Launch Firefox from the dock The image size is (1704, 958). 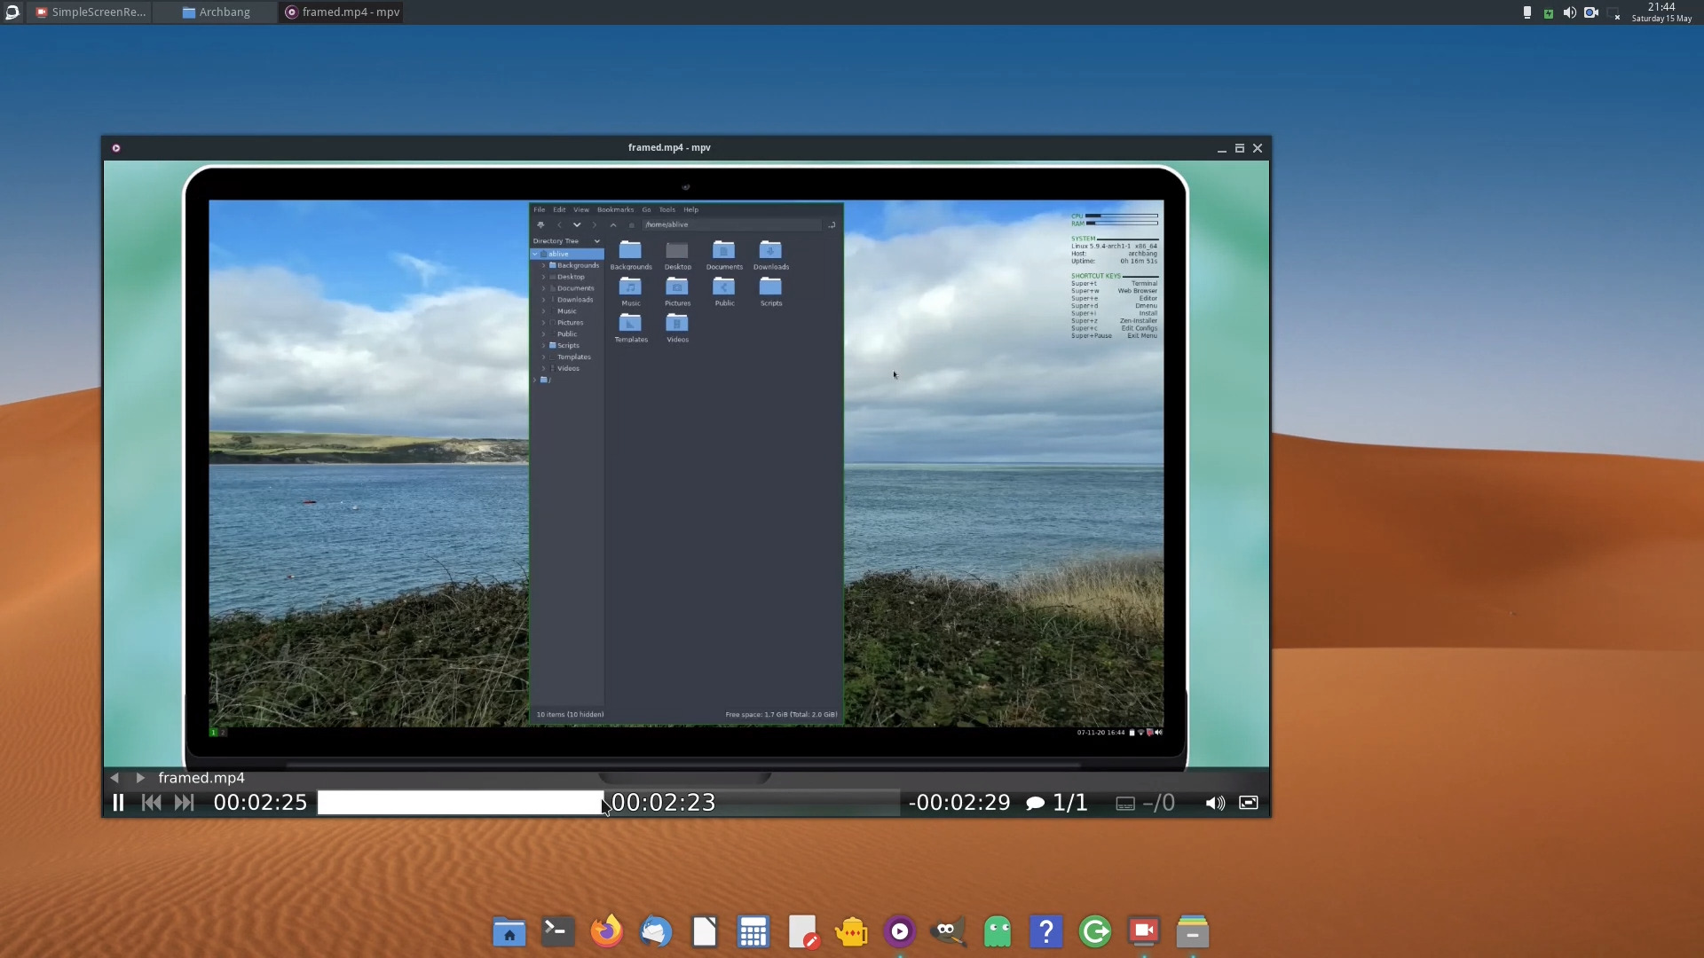[606, 931]
